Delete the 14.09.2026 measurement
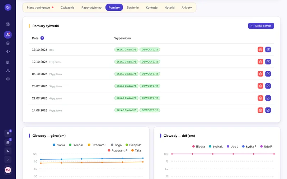The image size is (287, 179). tap(260, 110)
